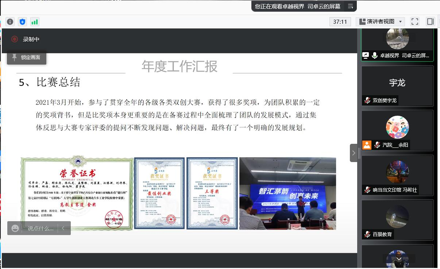Toggle the sidebar panel layout icon

click(x=430, y=22)
